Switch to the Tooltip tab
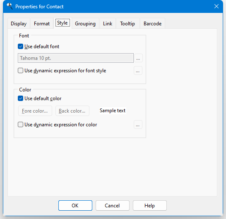This screenshot has width=226, height=219. click(x=127, y=23)
